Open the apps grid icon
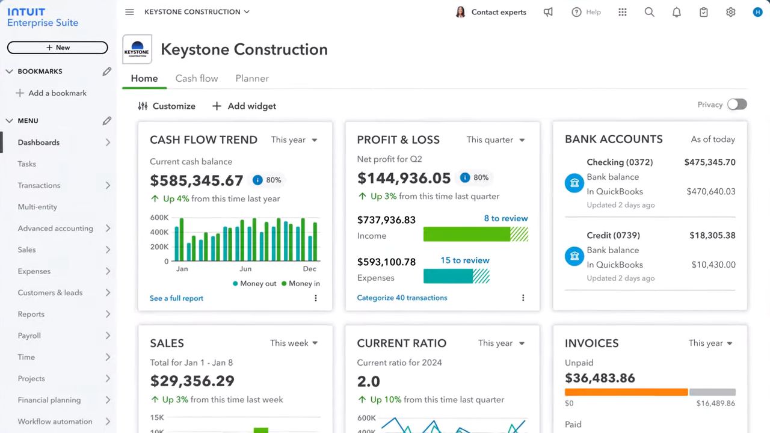Screen dimensions: 770x433 [623, 12]
